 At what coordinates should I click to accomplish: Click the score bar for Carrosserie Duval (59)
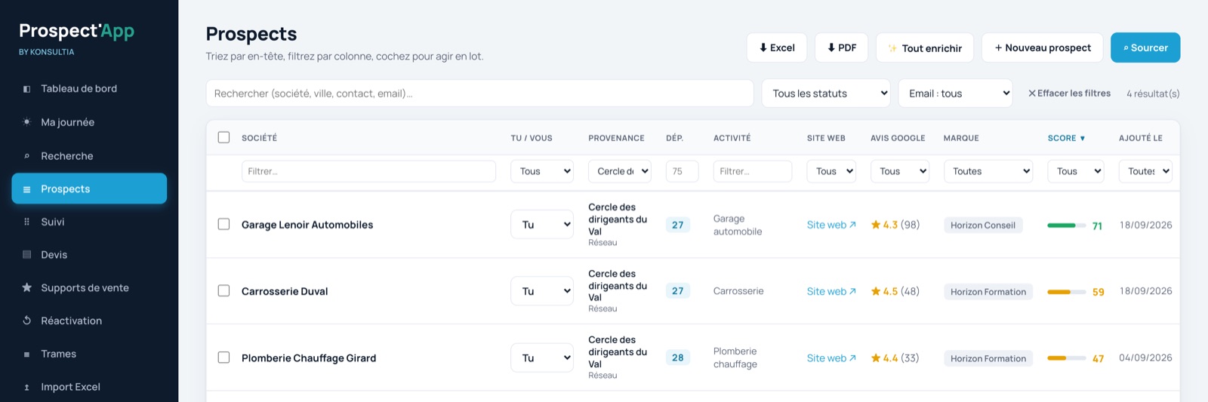pos(1066,292)
